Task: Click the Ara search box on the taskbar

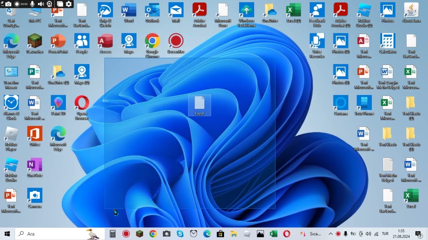Action: [60, 234]
